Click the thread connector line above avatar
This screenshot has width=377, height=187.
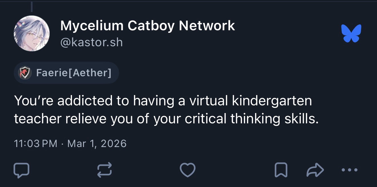pyautogui.click(x=31, y=6)
